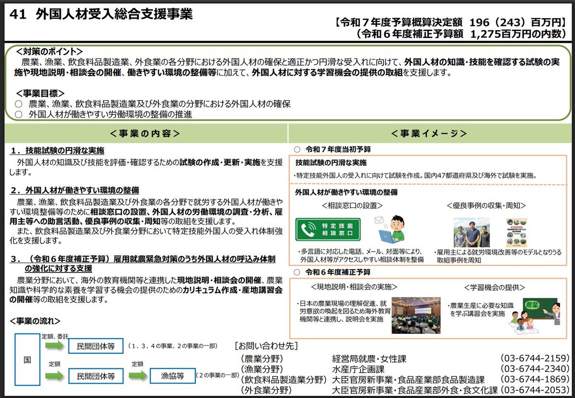Click the ＜対策のポイント＞ heading
Viewport: 575px width, 398px height.
pos(49,51)
